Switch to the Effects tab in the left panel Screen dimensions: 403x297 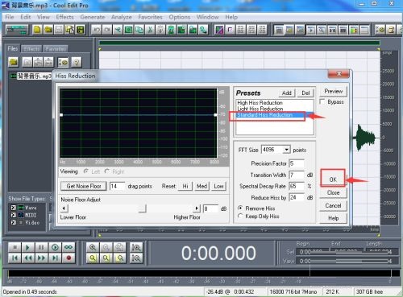[31, 49]
